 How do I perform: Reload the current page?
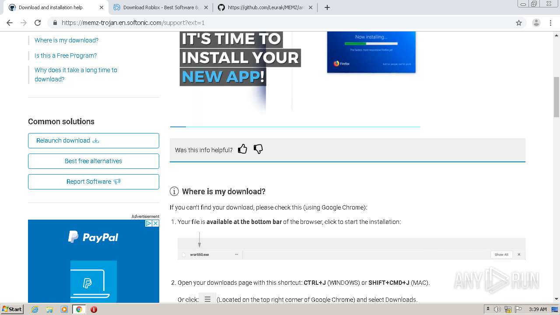[38, 23]
